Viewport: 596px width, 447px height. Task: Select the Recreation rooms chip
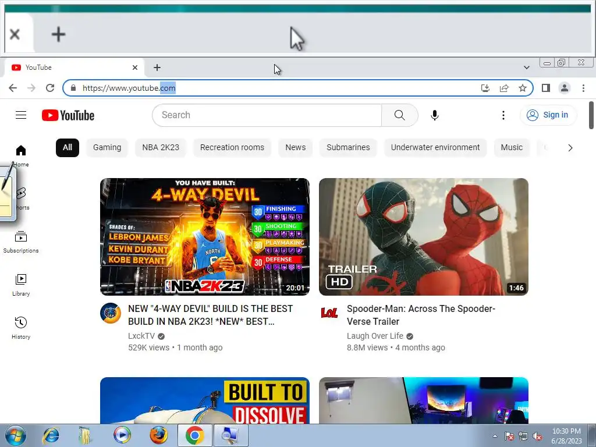(x=232, y=147)
